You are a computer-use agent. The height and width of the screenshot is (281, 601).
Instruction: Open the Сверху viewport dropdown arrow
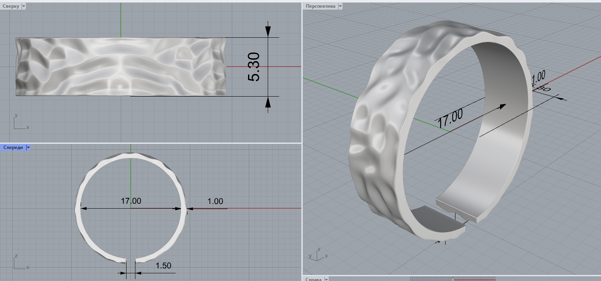[24, 7]
